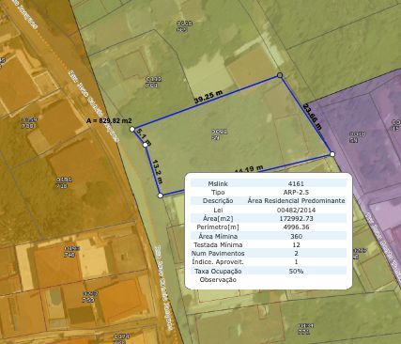Click the ARP-2.5 Tipo value
The image size is (401, 344).
click(x=296, y=192)
